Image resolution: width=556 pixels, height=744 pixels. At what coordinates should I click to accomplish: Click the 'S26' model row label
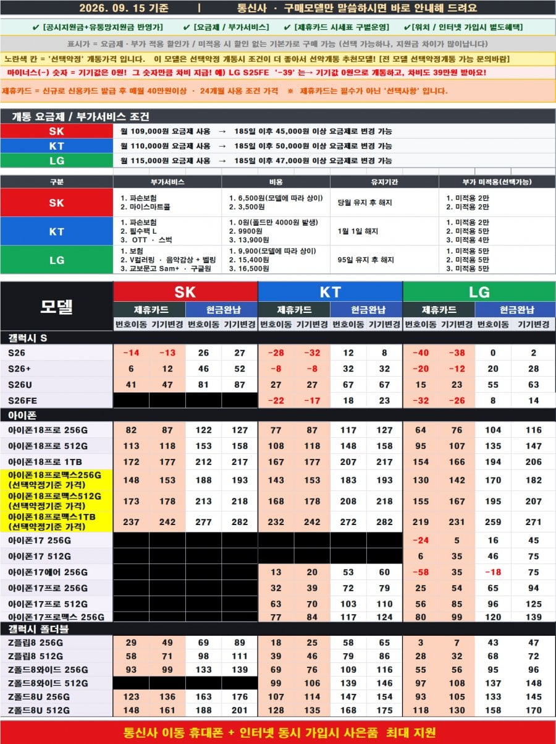click(57, 353)
